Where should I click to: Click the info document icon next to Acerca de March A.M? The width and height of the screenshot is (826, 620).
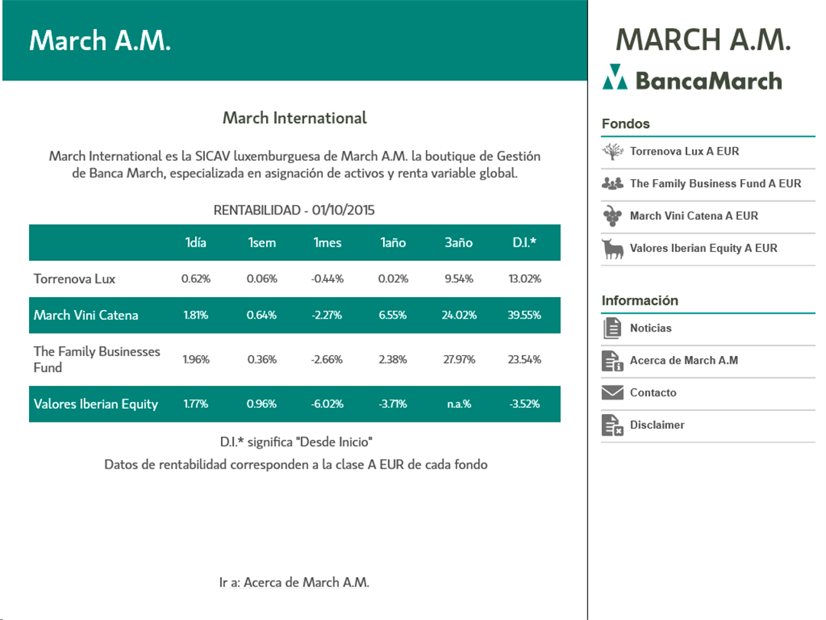coord(613,361)
